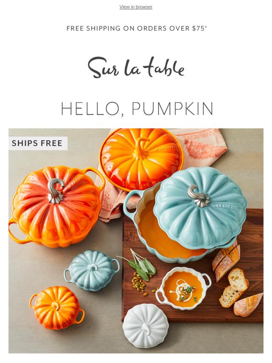Click the silver stem knob on orange pot
This screenshot has height=363, width=272.
[x=56, y=191]
